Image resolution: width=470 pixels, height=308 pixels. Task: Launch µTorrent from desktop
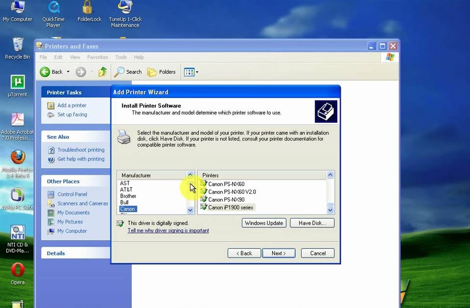(18, 86)
